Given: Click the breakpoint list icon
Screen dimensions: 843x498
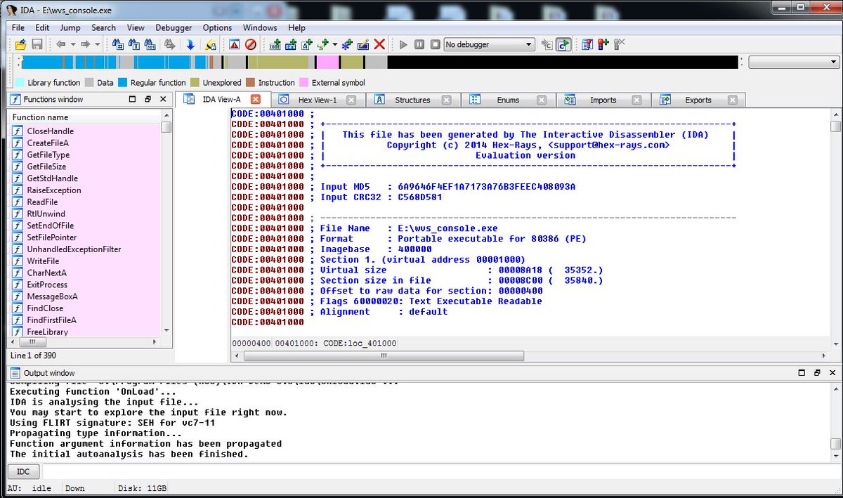Looking at the screenshot, I should 587,44.
